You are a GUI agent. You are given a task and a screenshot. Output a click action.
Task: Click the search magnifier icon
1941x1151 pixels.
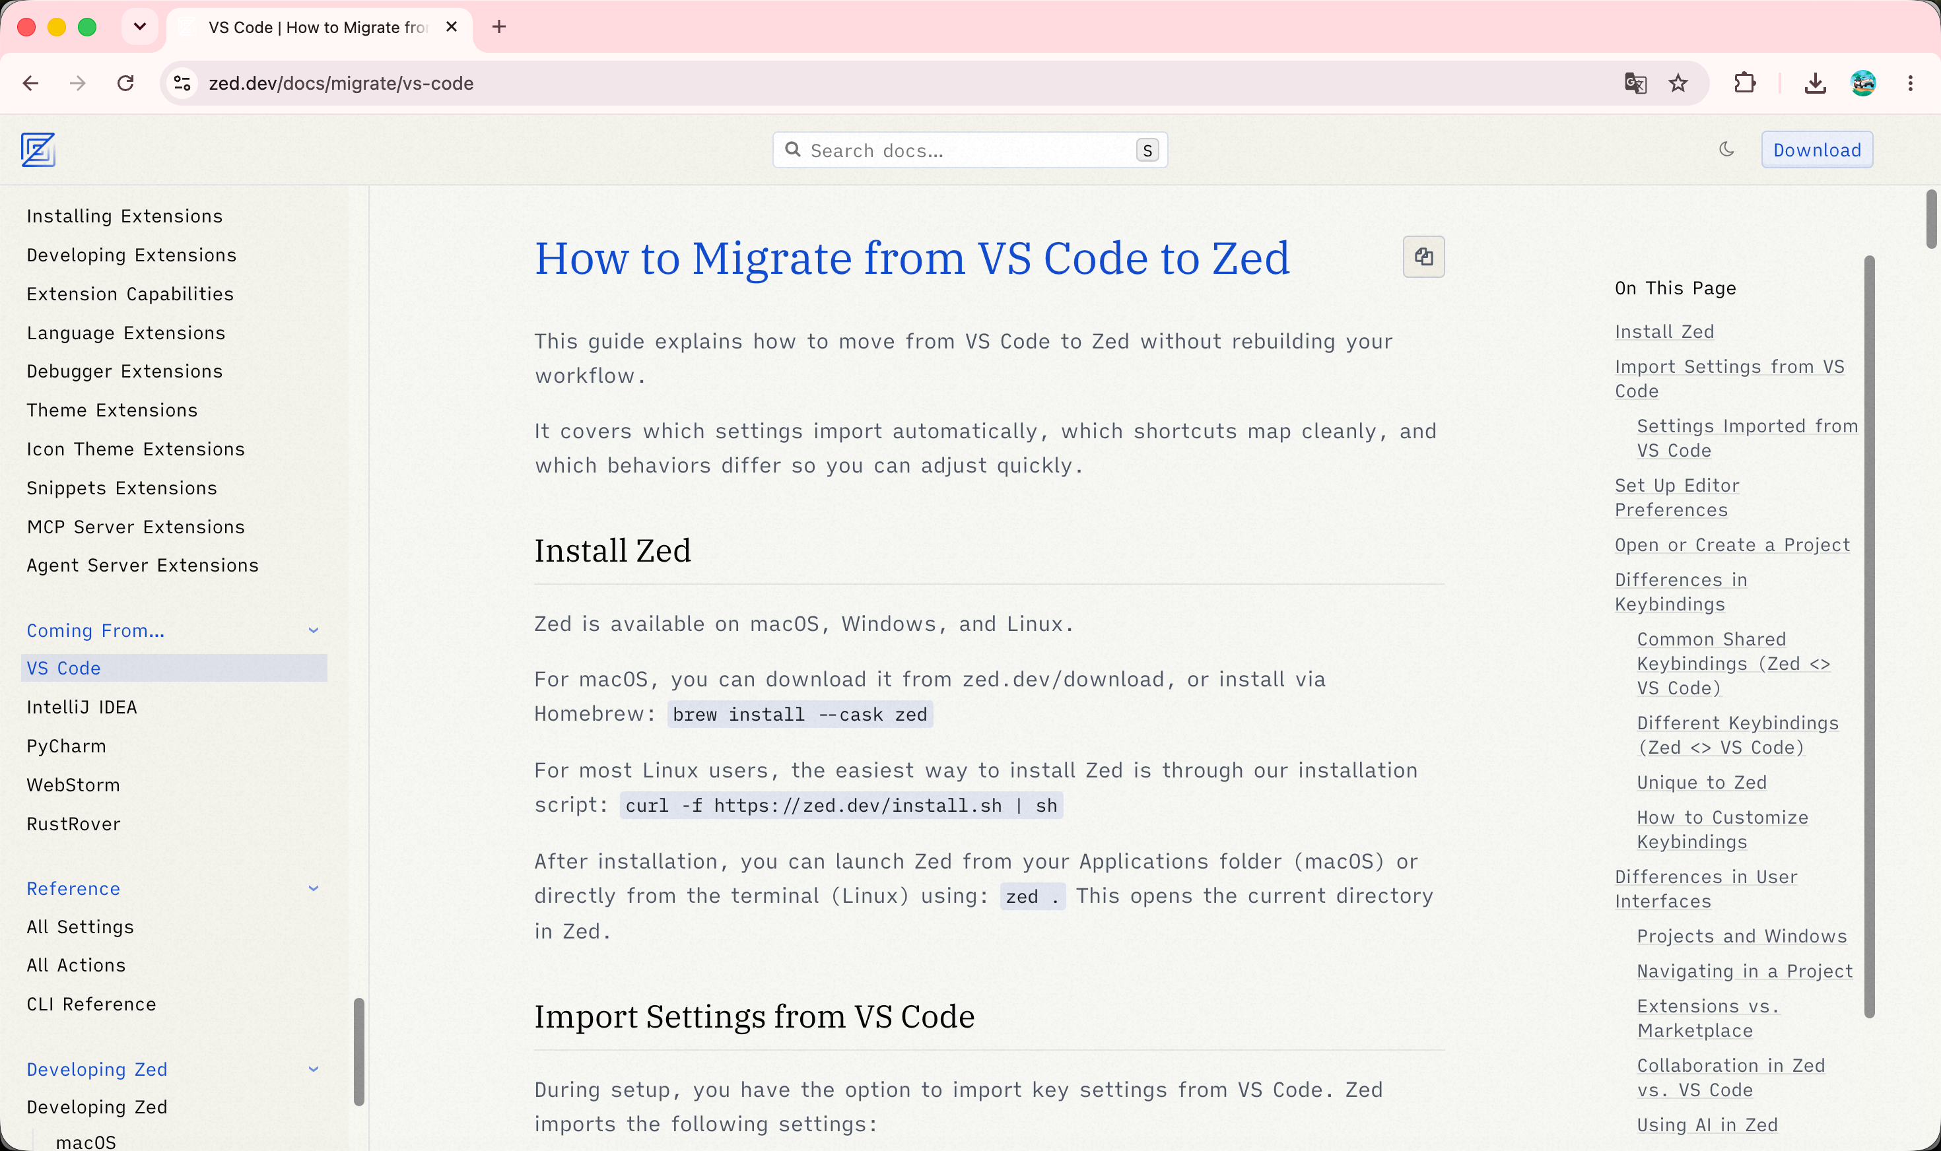(x=793, y=150)
